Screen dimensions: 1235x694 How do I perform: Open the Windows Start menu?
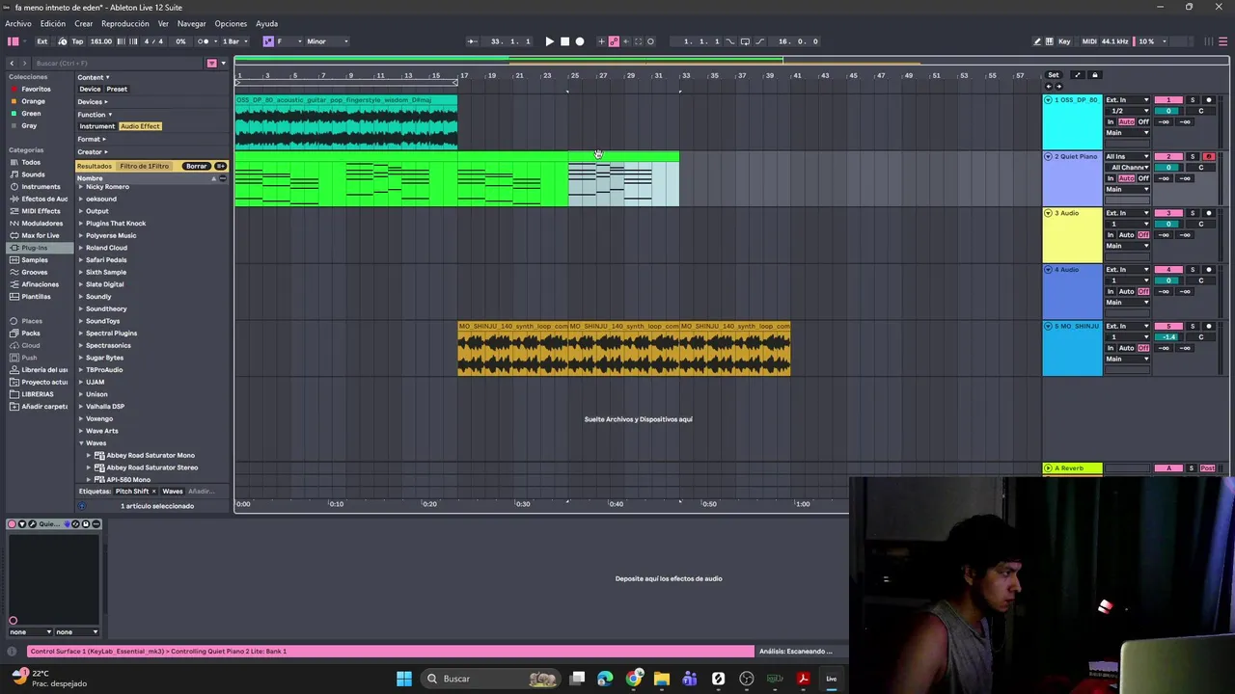404,679
